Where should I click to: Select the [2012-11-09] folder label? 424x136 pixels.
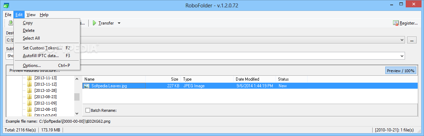pyautogui.click(x=45, y=103)
